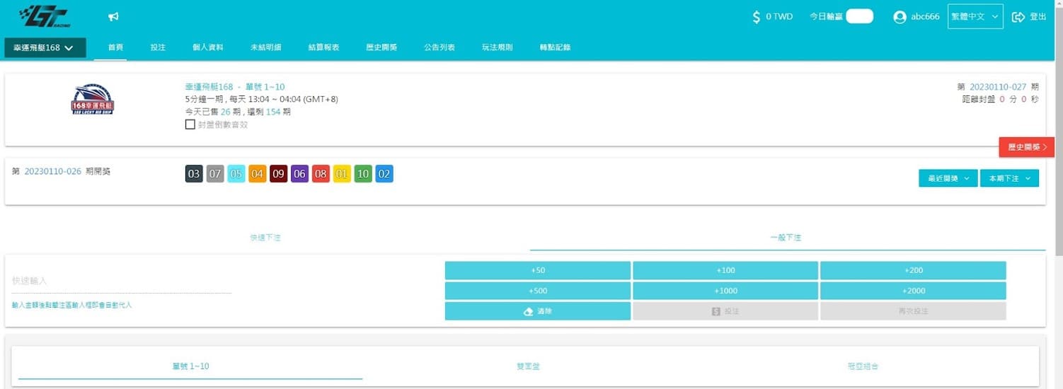The height and width of the screenshot is (389, 1063).
Task: Click the 再次投注 button
Action: [913, 311]
